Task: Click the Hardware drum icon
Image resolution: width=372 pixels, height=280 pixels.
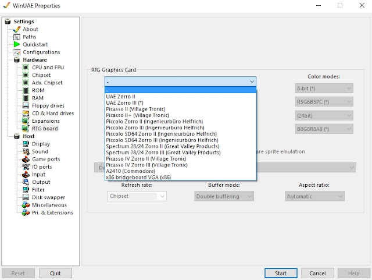Action: click(x=17, y=59)
